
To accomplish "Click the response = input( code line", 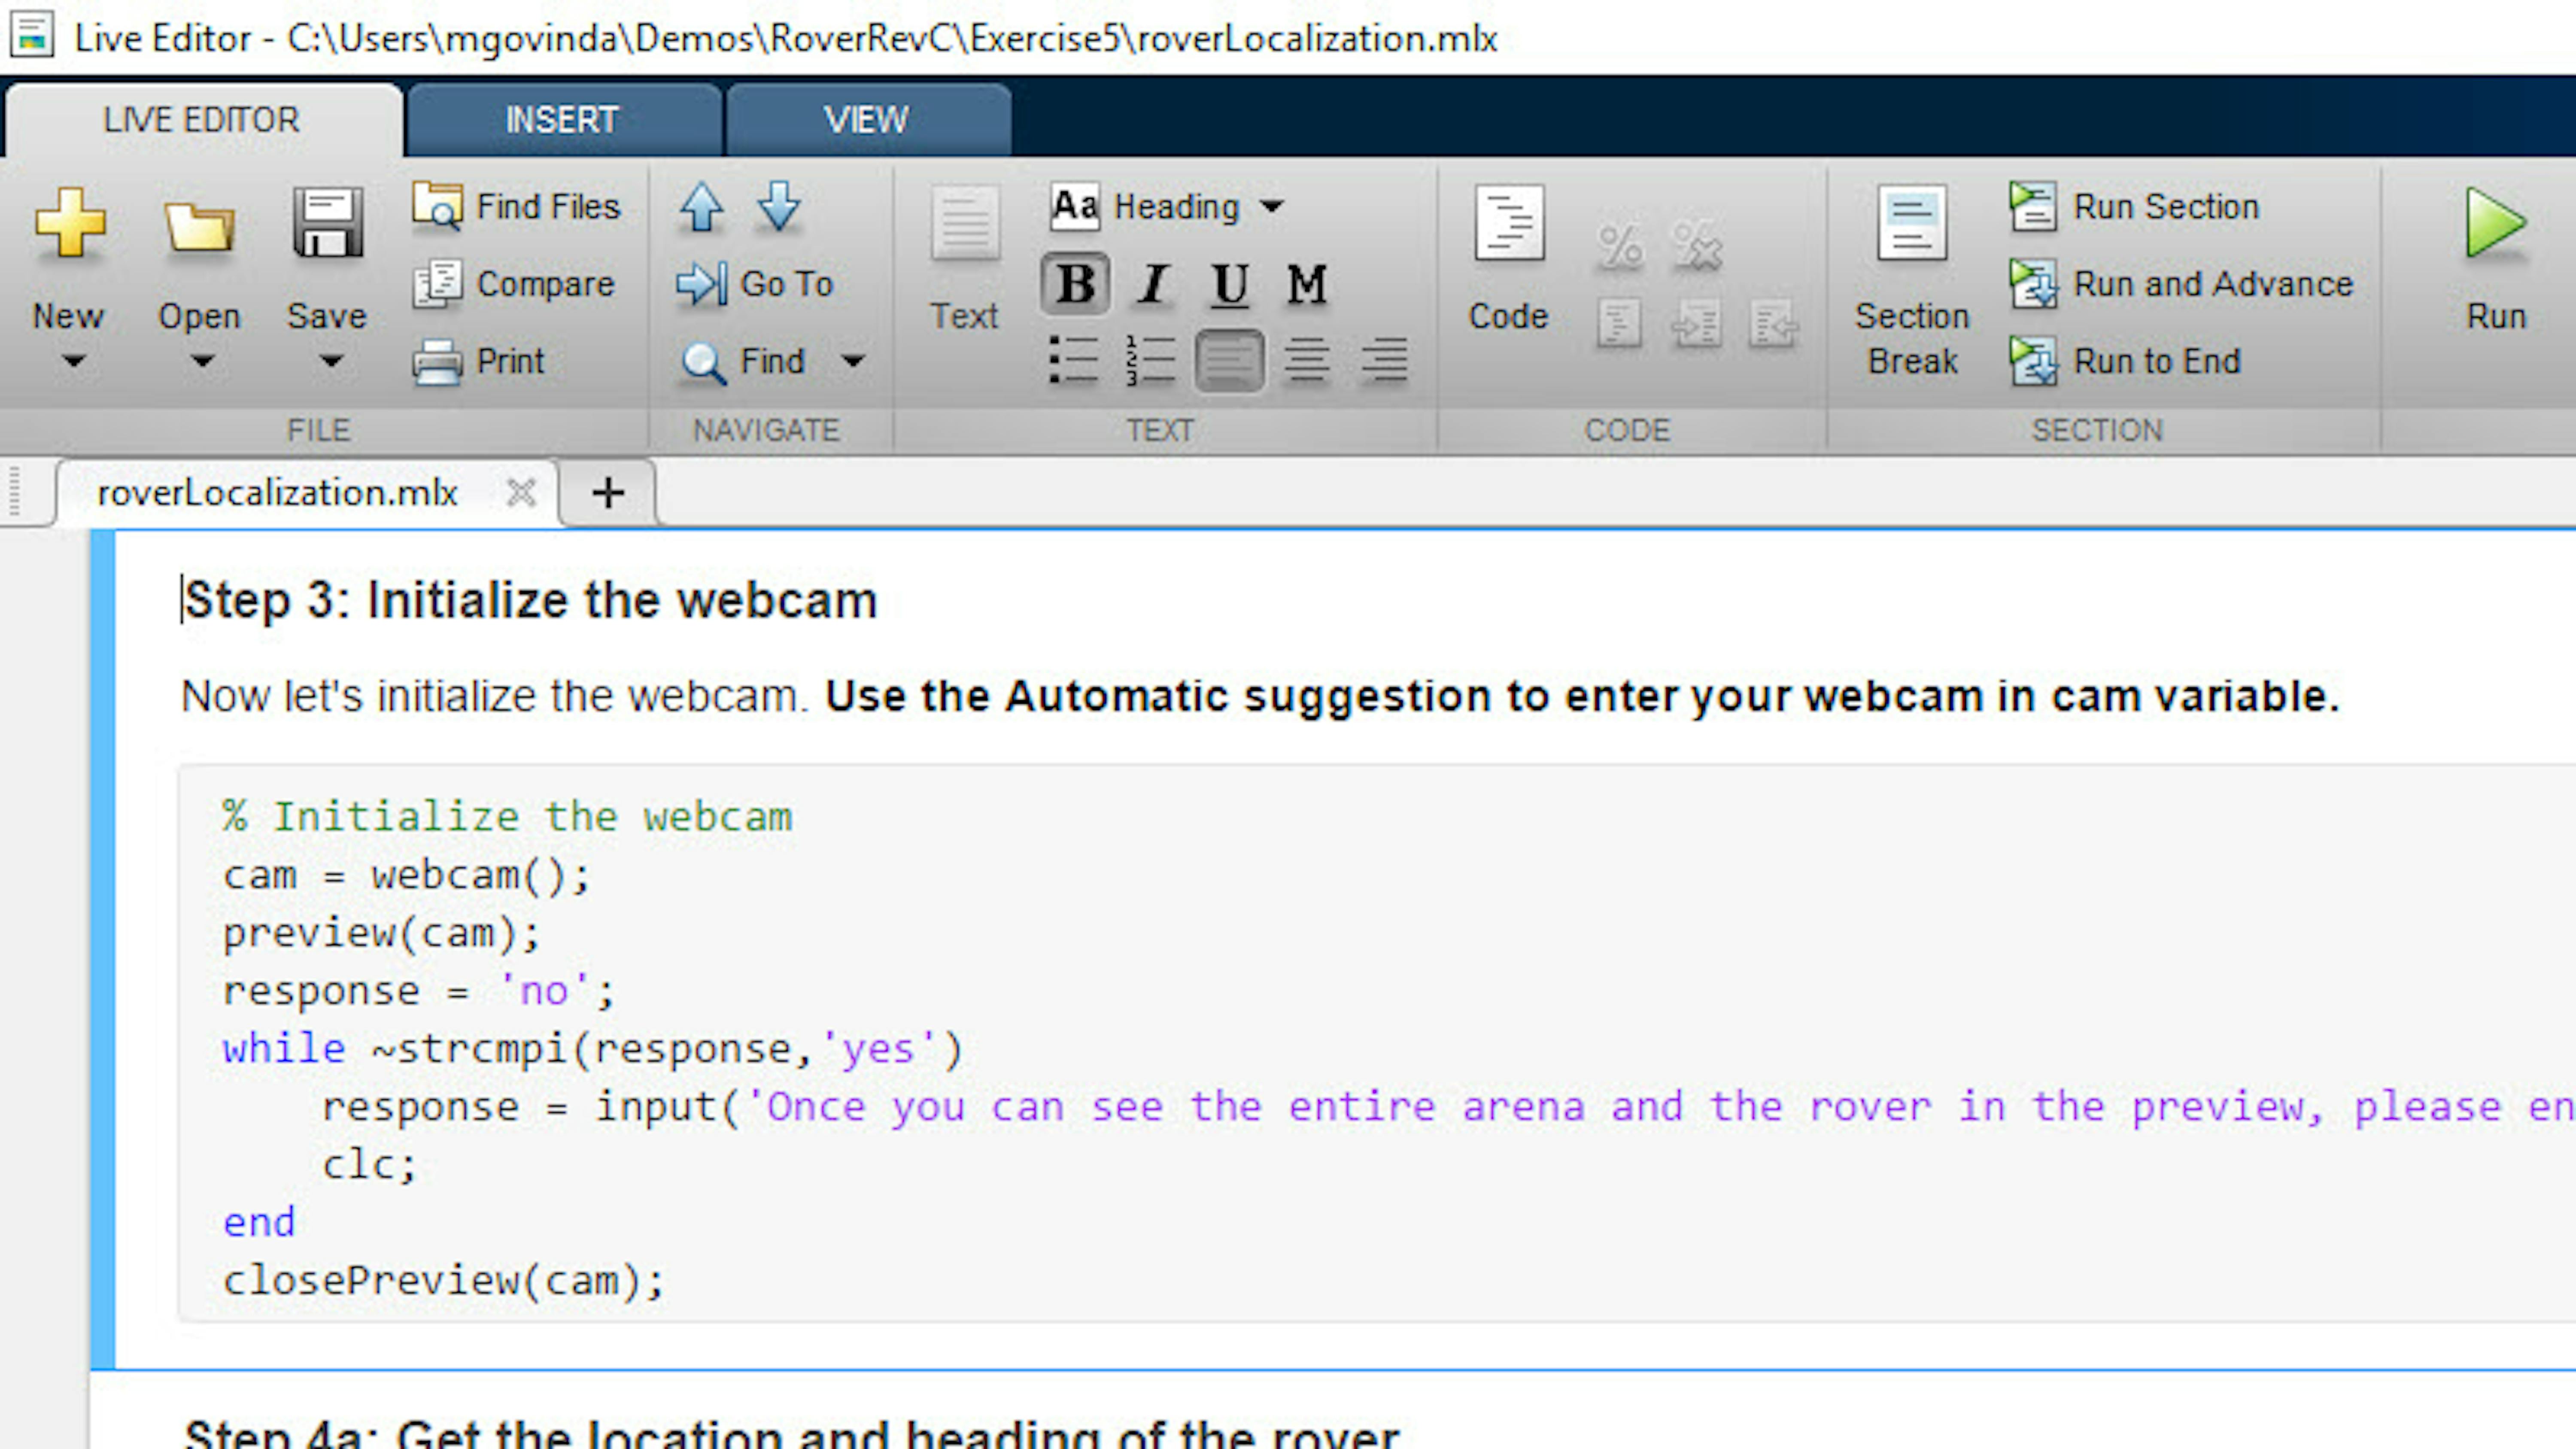I will pos(1448,1108).
